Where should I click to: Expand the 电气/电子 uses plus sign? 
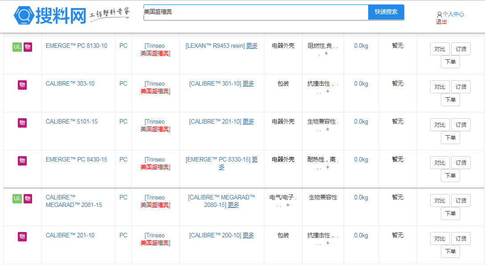288,205
